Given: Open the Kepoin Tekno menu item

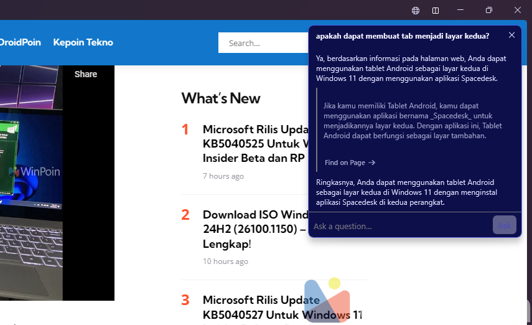Looking at the screenshot, I should click(83, 42).
